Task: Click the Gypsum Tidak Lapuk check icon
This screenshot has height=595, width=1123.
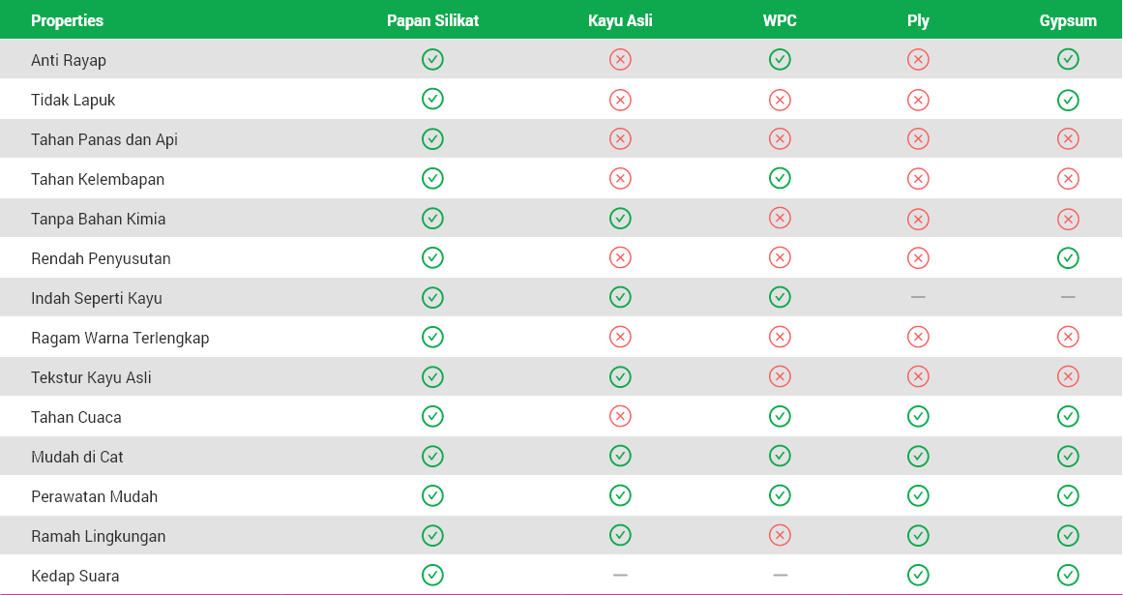Action: 1068,100
